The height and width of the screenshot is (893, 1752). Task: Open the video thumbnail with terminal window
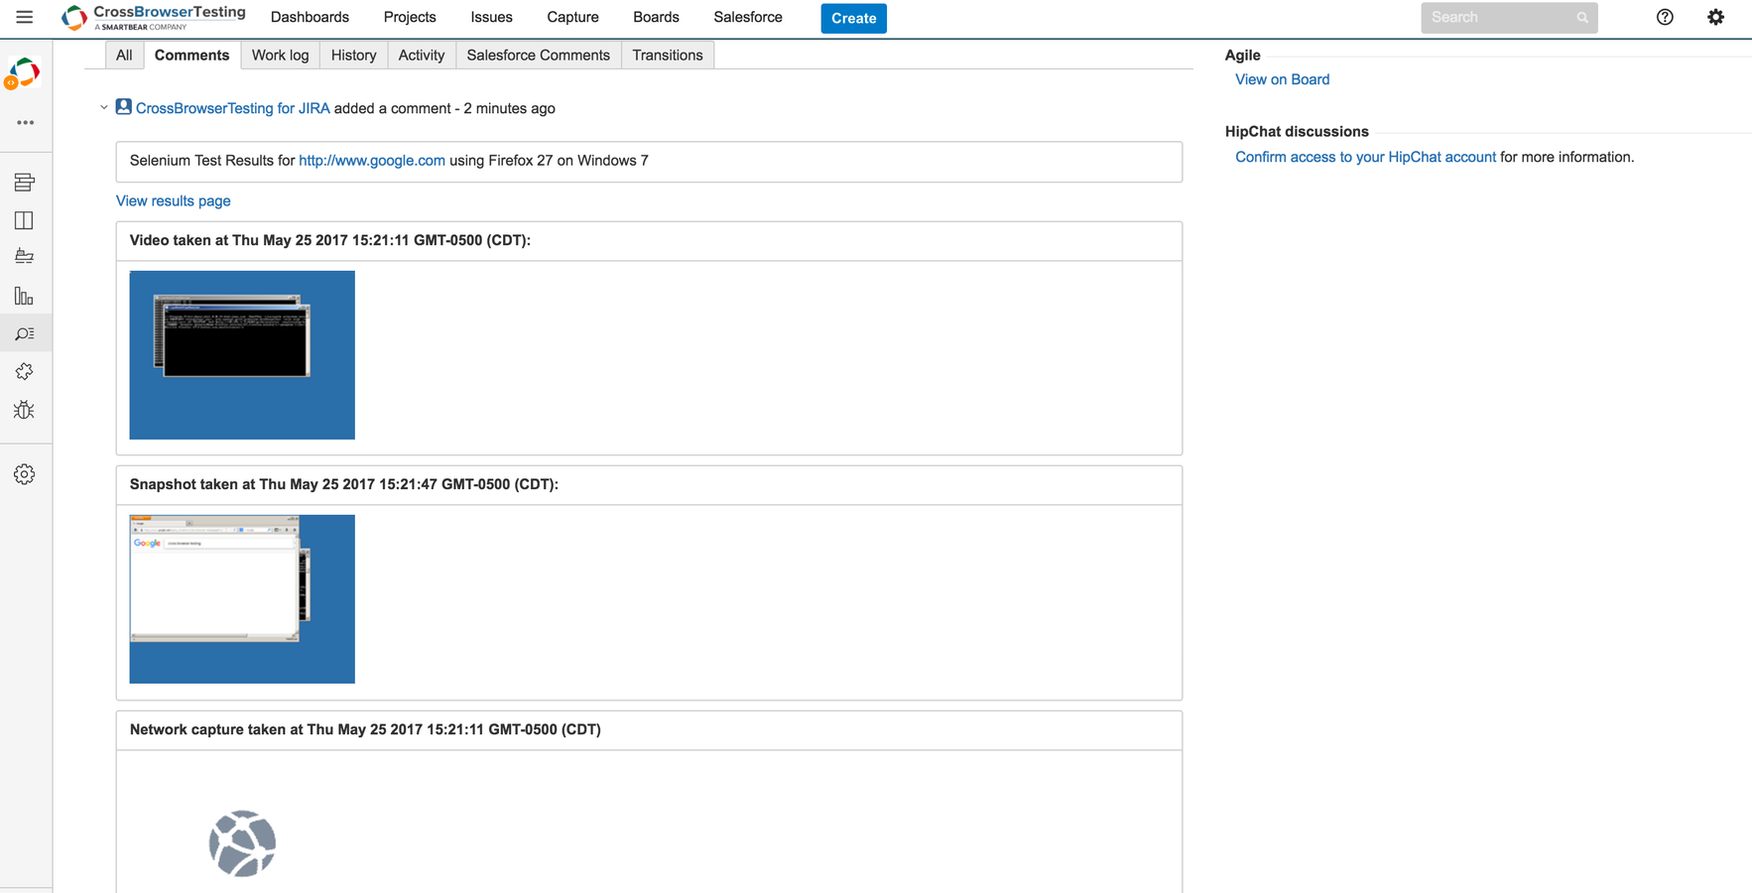point(242,355)
